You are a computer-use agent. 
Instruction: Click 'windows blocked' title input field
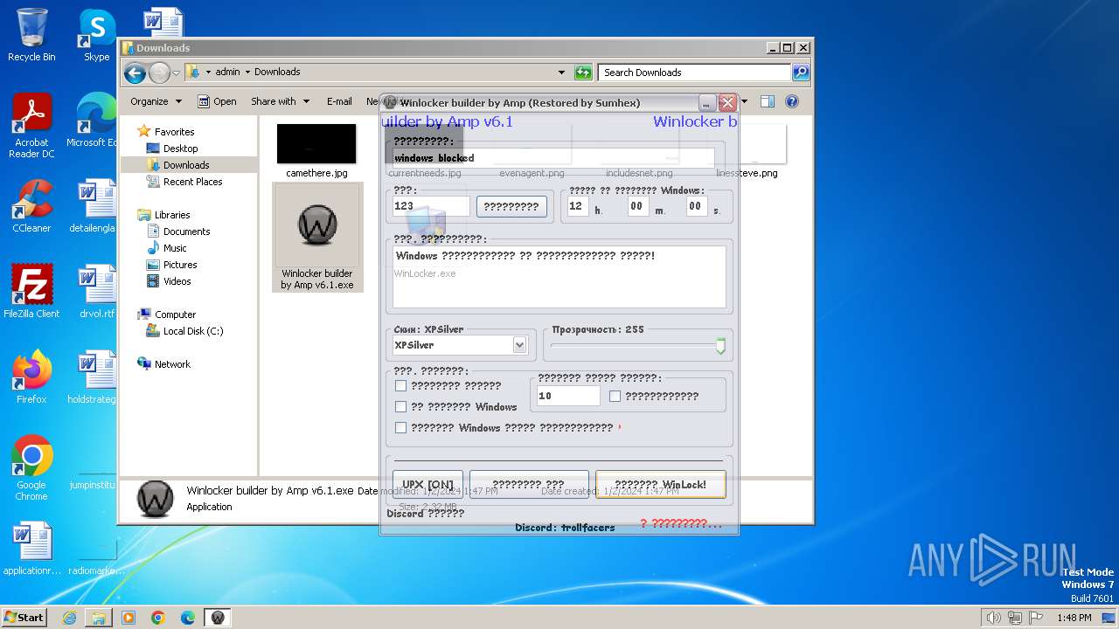[x=553, y=158]
